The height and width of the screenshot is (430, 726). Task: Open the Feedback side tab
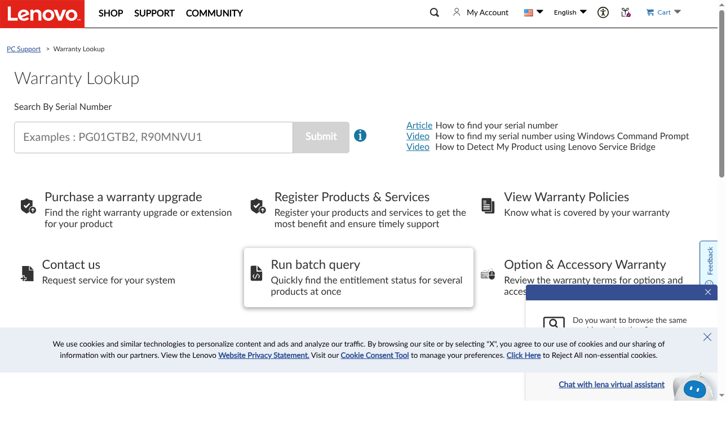(x=709, y=264)
